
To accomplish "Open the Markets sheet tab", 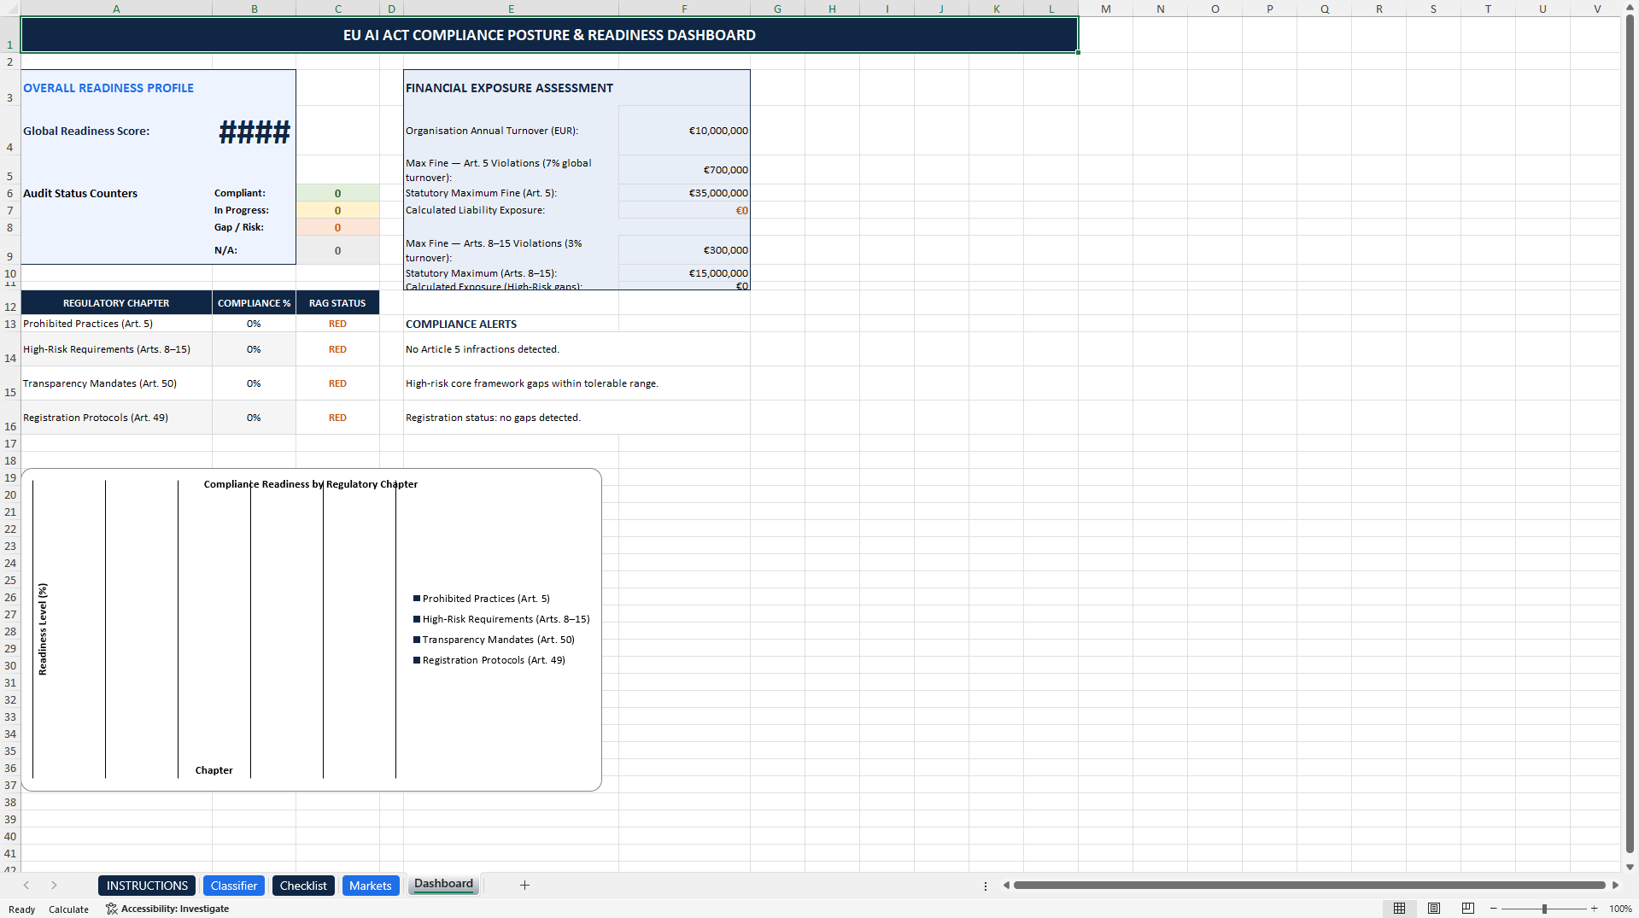I will pos(370,886).
